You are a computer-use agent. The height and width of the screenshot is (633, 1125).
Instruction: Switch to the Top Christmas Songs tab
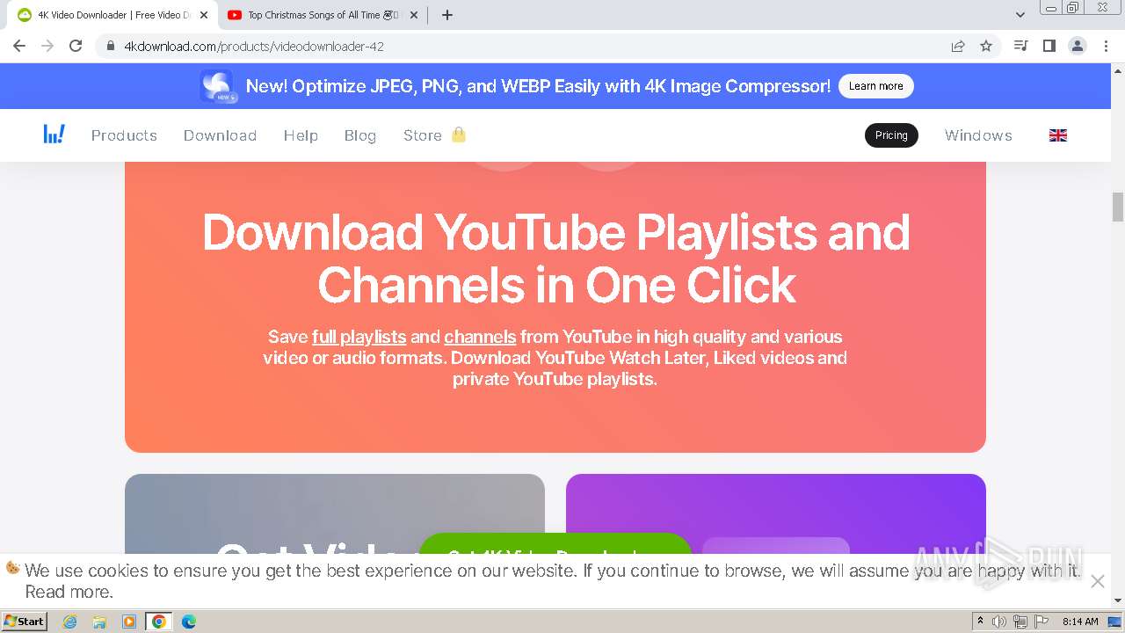pyautogui.click(x=323, y=15)
